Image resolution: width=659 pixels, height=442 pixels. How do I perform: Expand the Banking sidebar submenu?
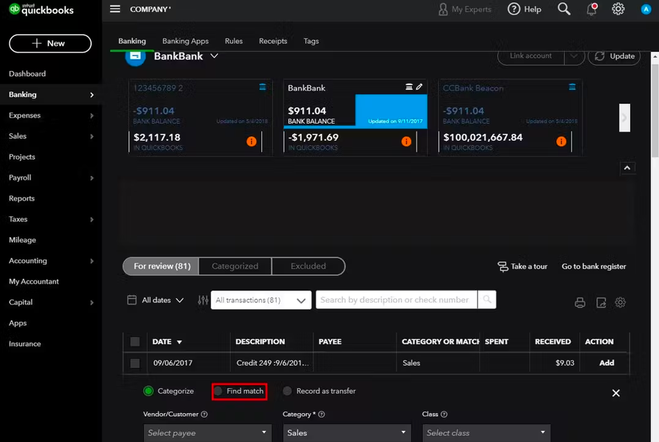click(x=92, y=95)
